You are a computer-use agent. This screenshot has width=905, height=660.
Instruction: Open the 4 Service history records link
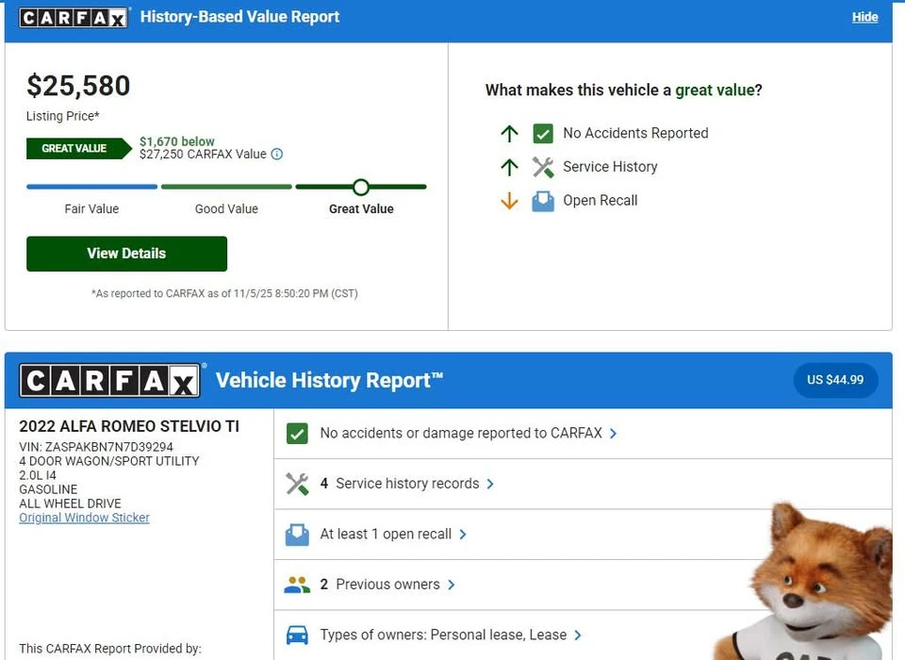pos(400,484)
